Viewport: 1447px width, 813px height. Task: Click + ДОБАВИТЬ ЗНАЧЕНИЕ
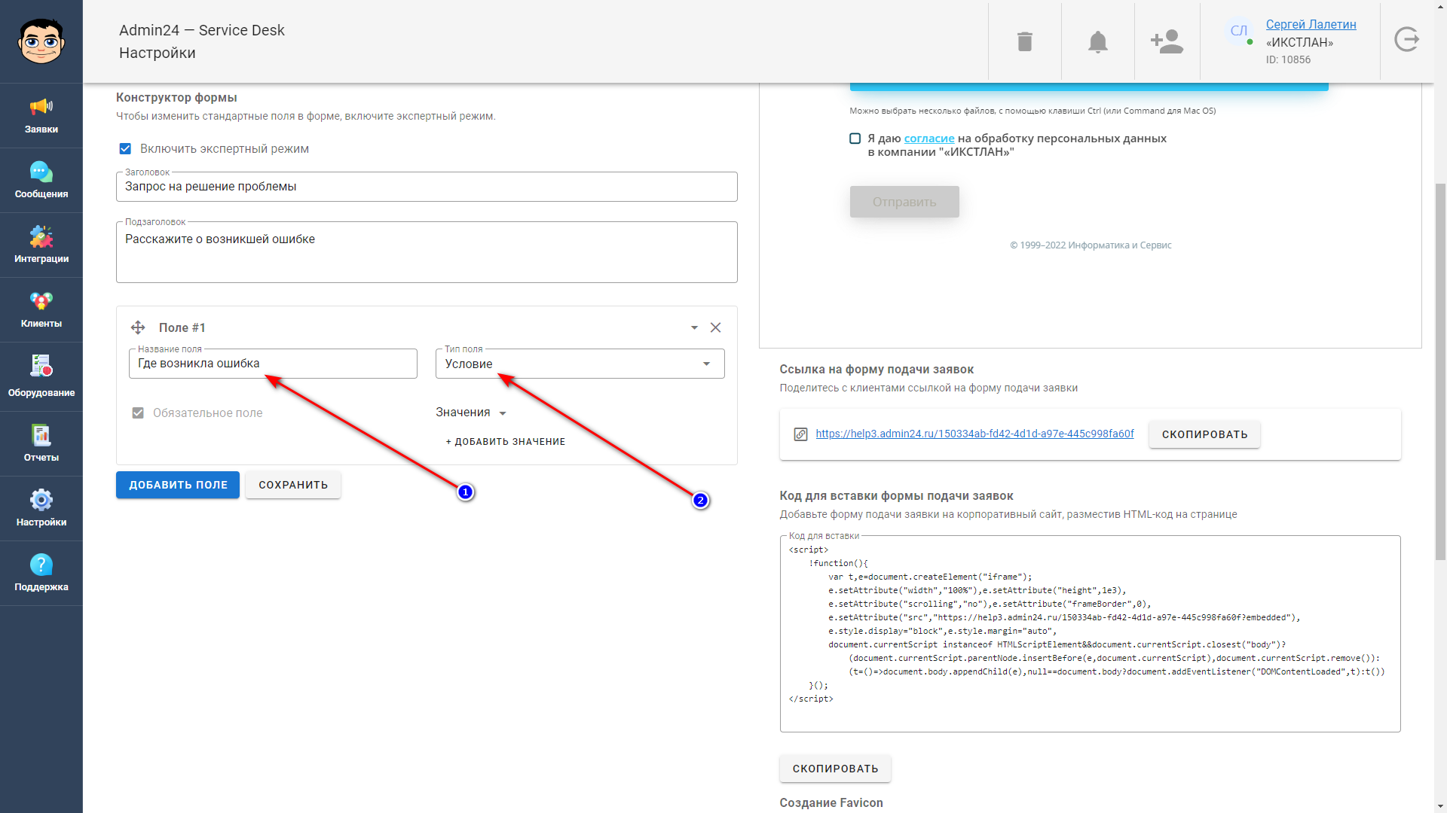pos(505,442)
